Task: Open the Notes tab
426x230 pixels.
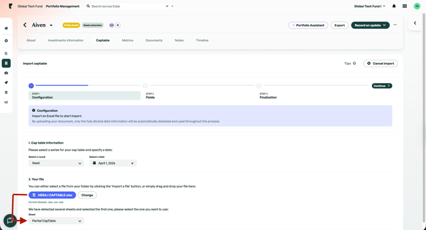Action: pyautogui.click(x=179, y=40)
